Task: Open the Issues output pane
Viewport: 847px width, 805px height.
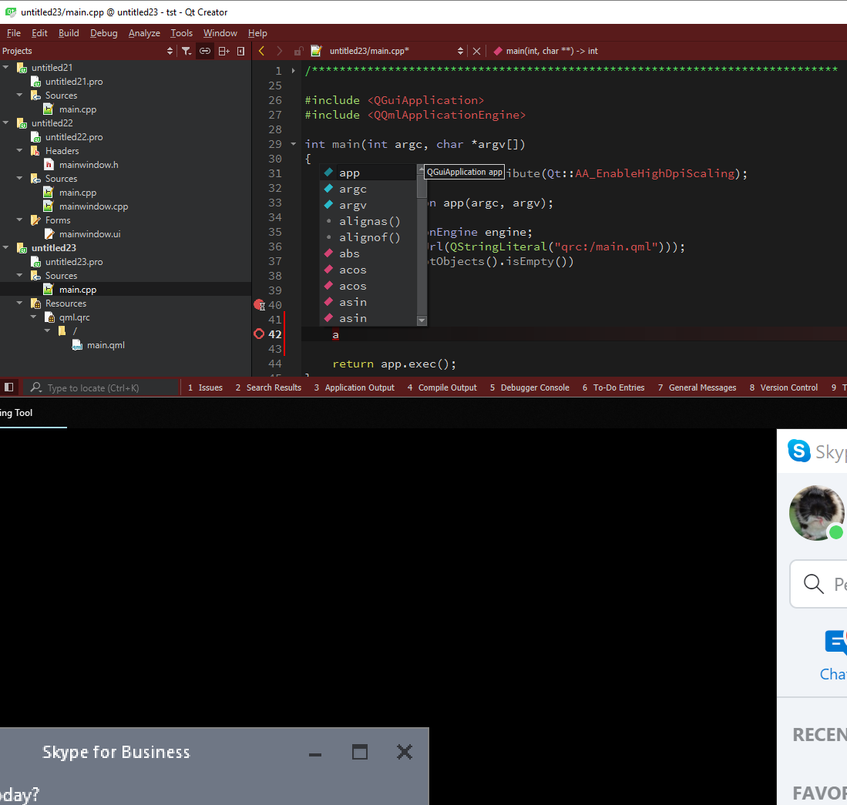Action: pyautogui.click(x=205, y=387)
